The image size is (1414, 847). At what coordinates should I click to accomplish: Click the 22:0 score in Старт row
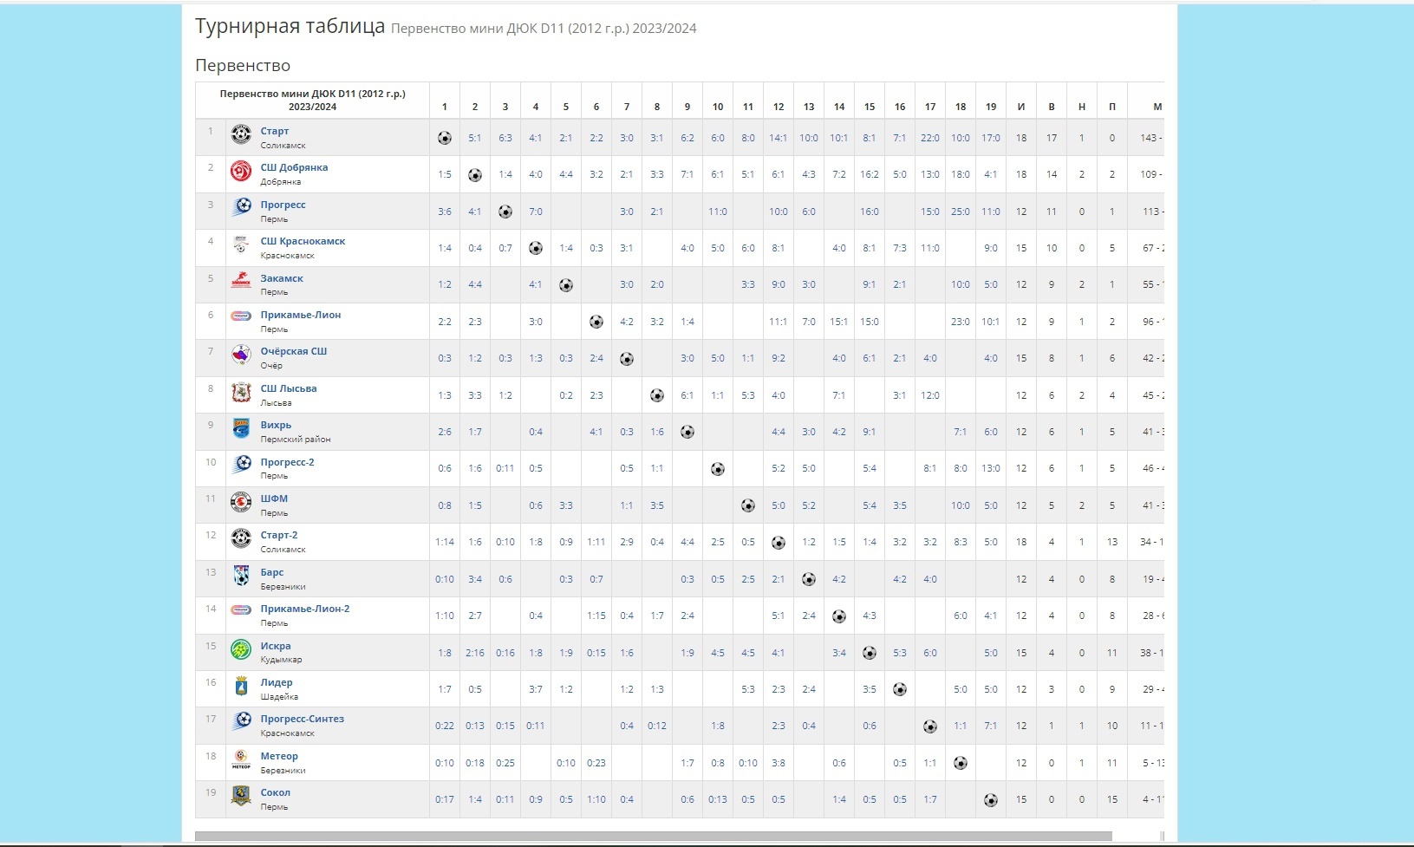coord(930,138)
